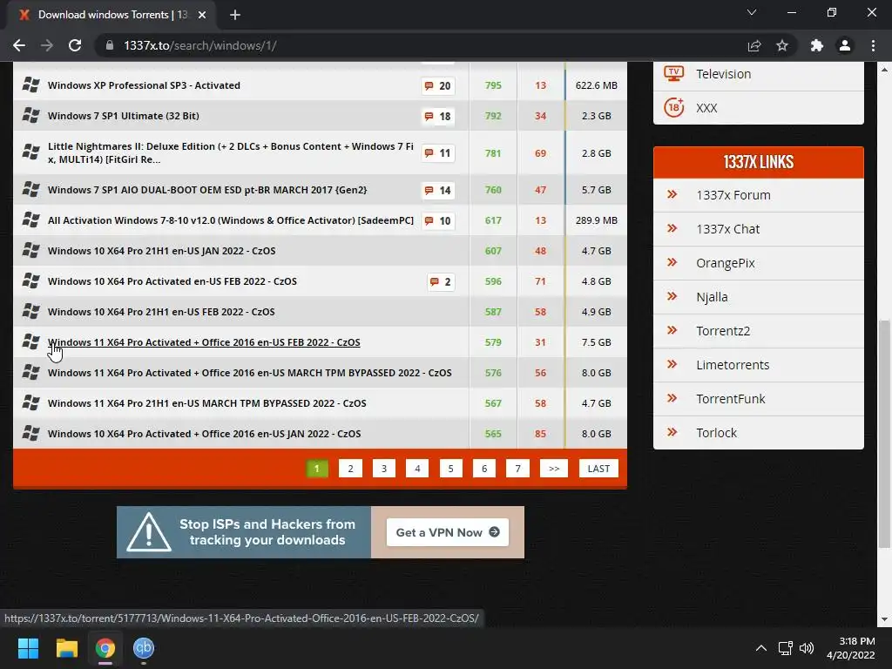
Task: Open the 1337x Chat link
Action: pos(727,229)
